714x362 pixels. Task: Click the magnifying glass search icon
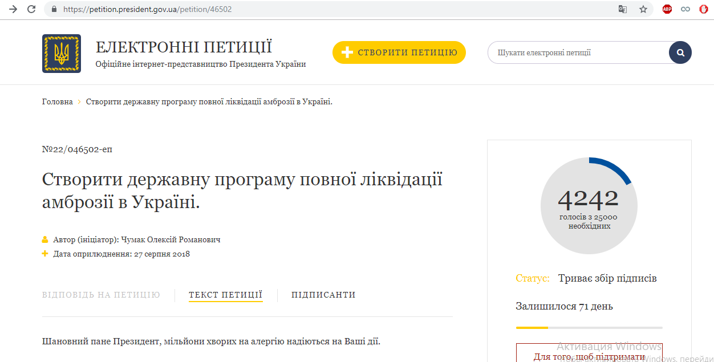(x=680, y=52)
